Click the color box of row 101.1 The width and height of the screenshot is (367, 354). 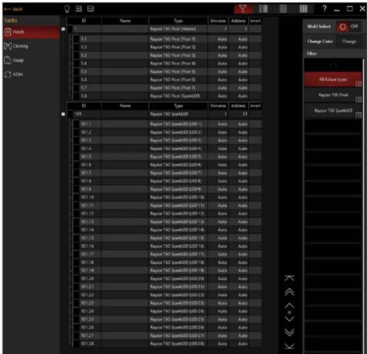tap(76, 124)
